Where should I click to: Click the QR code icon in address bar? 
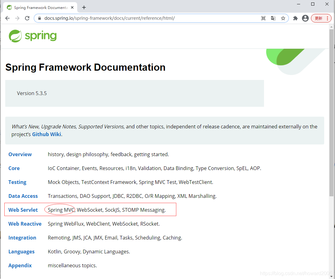(263, 19)
